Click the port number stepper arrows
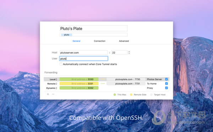 (x=129, y=53)
